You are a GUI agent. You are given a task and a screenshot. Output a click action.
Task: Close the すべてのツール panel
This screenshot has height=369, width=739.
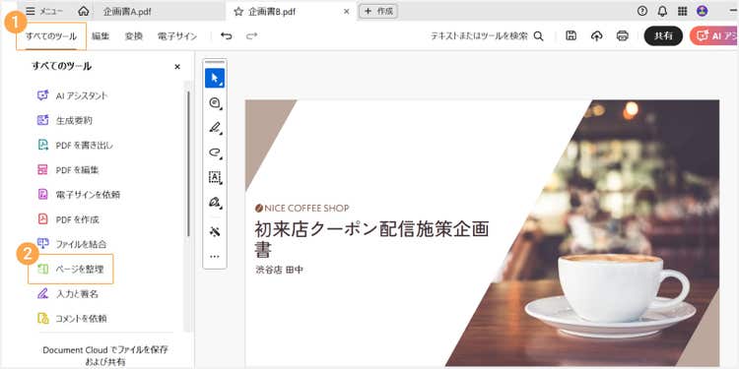[177, 67]
